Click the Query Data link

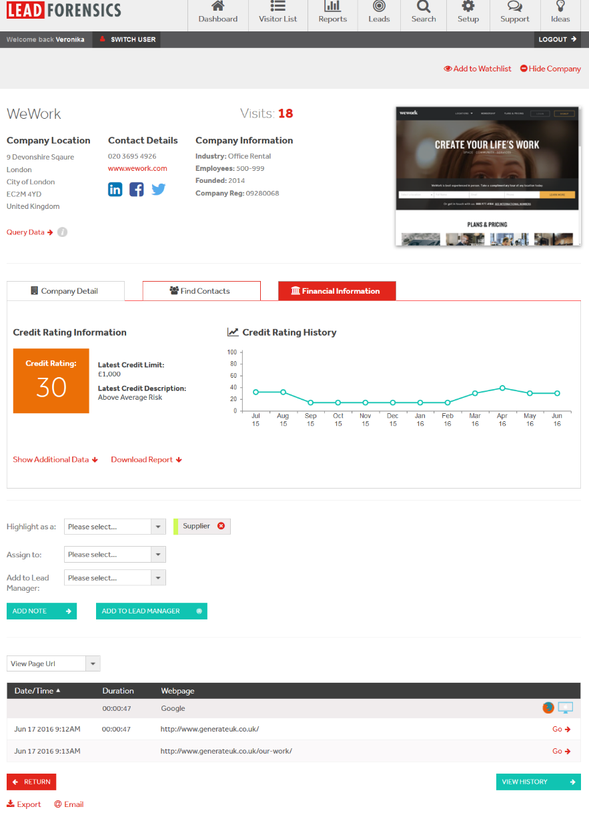pyautogui.click(x=30, y=232)
